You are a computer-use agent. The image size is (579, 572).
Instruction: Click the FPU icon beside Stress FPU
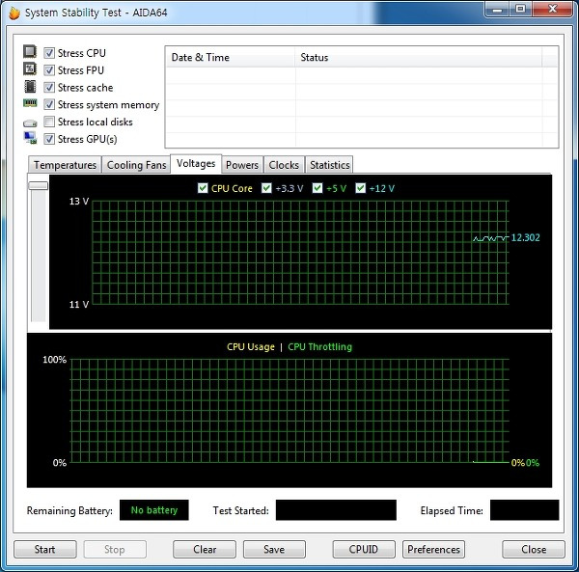point(30,68)
